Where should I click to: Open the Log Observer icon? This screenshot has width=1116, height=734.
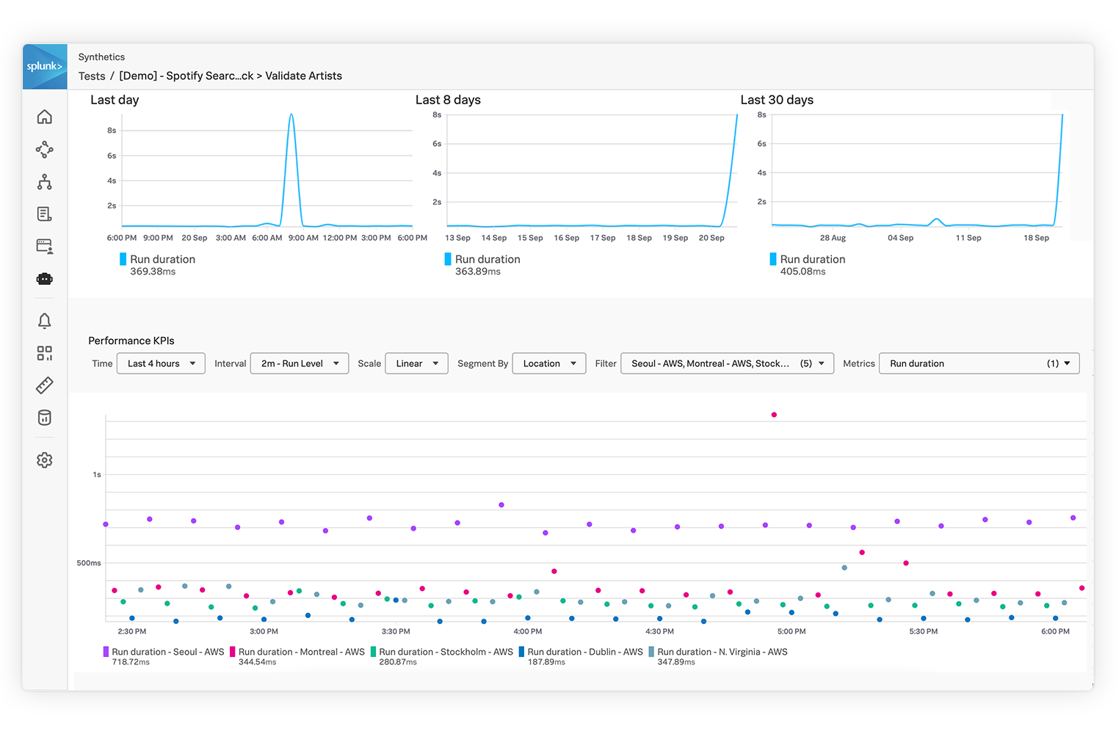point(45,214)
